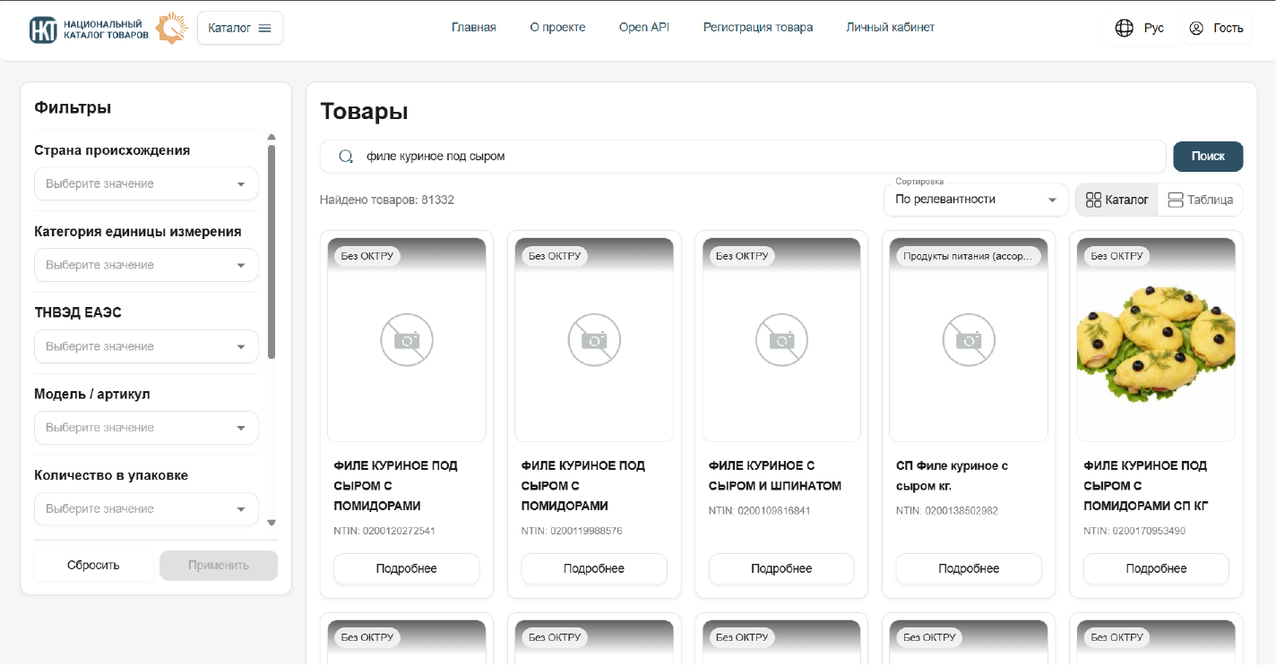This screenshot has height=665, width=1276.
Task: Click no-photo icon of СП Филе куриное card
Action: [969, 340]
